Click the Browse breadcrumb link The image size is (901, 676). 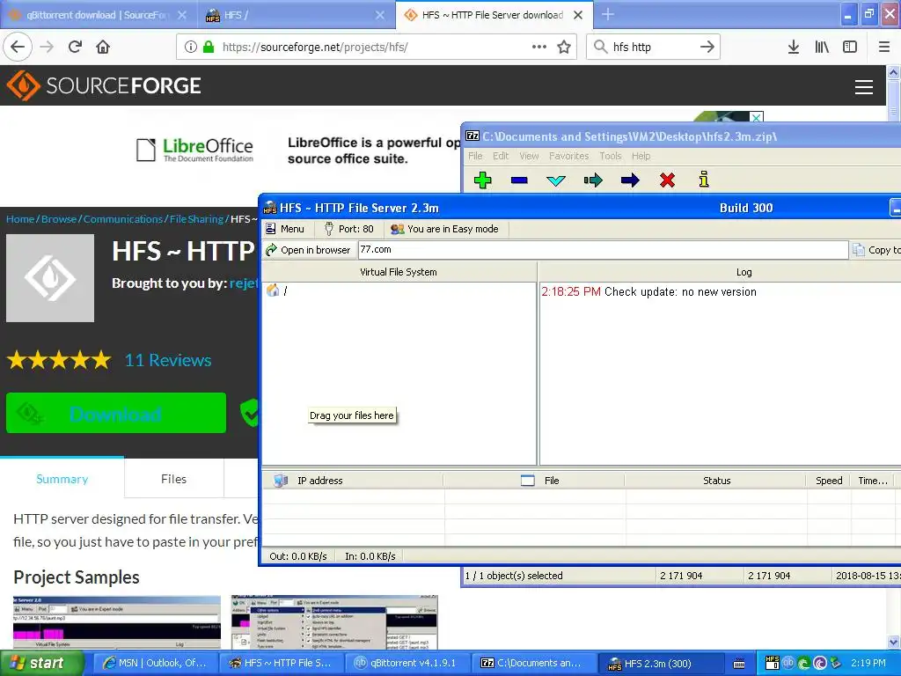59,219
